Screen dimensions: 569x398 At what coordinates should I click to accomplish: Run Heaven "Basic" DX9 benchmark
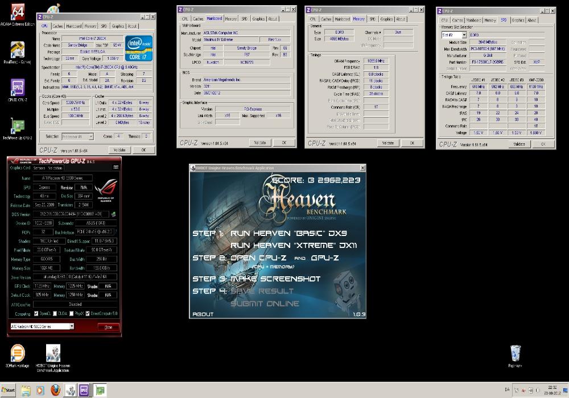point(288,233)
